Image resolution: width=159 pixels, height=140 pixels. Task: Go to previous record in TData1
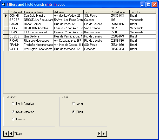[11, 134]
